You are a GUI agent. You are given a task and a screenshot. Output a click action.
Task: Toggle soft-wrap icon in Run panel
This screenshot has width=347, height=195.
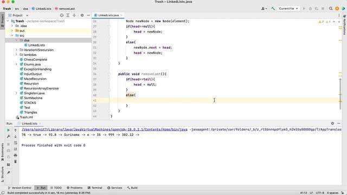(16, 143)
